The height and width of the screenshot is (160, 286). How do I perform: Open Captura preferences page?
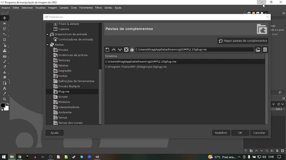click(x=63, y=29)
